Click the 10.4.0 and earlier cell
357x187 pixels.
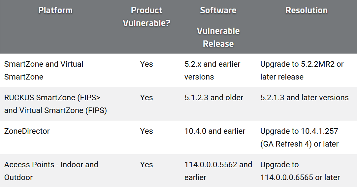click(215, 131)
